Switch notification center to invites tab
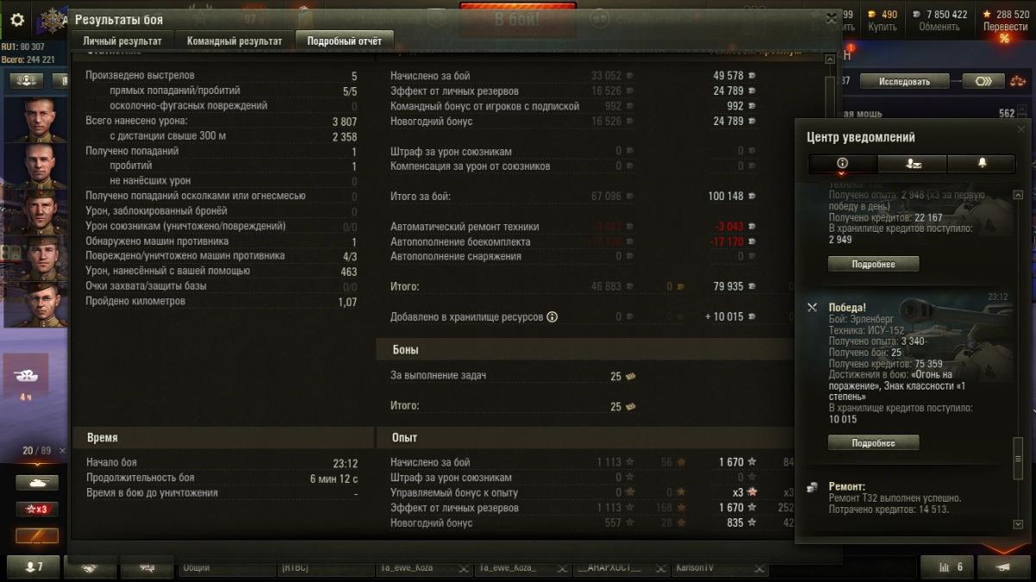Image resolution: width=1036 pixels, height=582 pixels. point(912,163)
